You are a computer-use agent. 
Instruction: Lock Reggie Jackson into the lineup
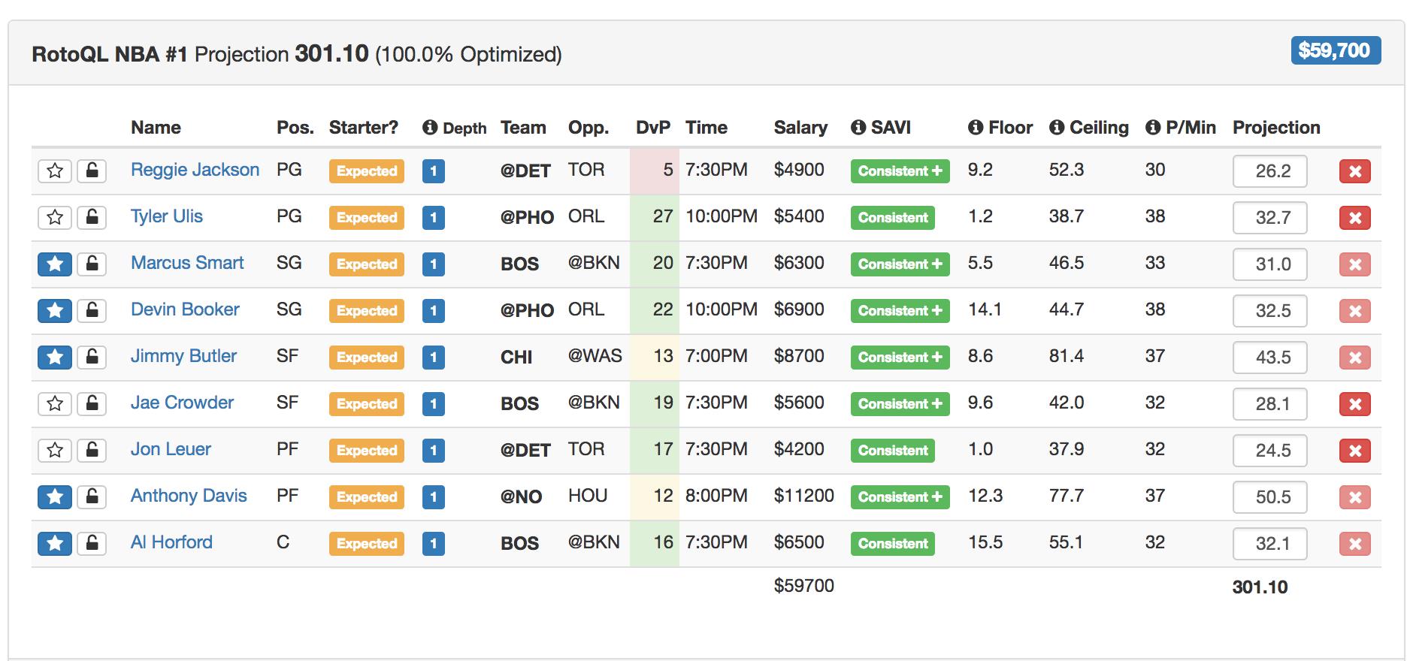92,171
